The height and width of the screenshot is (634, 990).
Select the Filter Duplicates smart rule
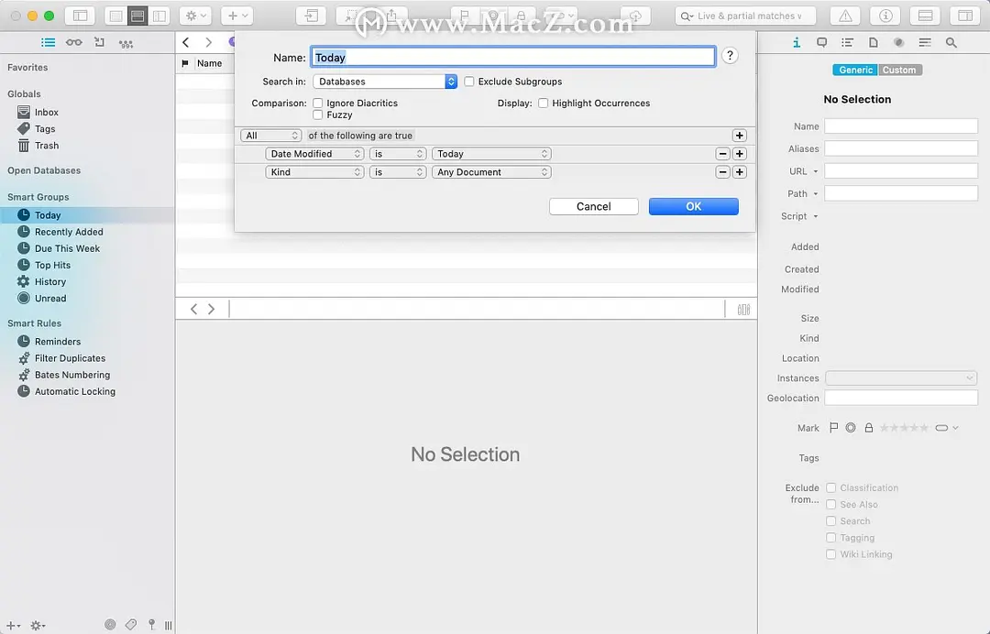coord(70,357)
